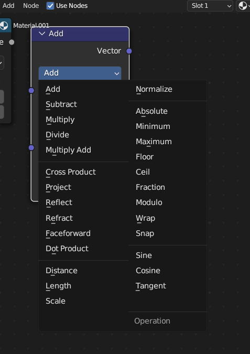
Task: Pick the Fraction operation
Action: coord(168,187)
